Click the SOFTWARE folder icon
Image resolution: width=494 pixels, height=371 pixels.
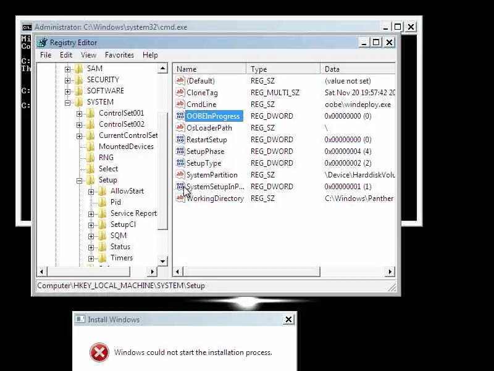(79, 91)
